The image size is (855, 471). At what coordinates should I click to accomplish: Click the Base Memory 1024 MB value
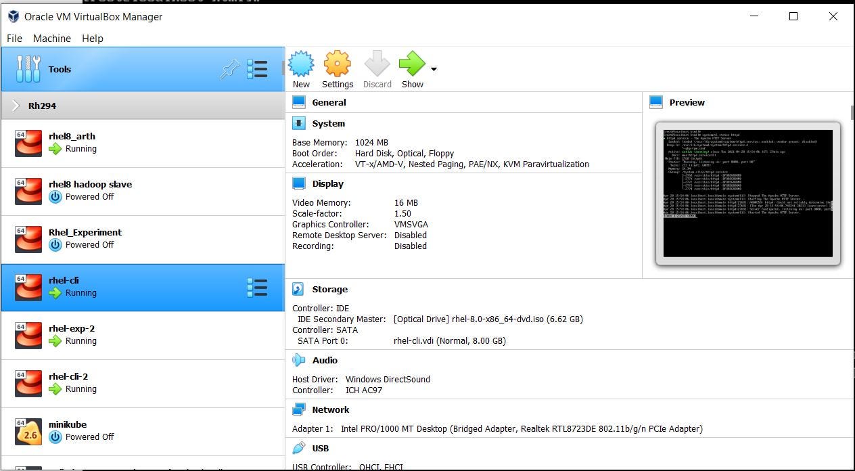click(x=371, y=142)
